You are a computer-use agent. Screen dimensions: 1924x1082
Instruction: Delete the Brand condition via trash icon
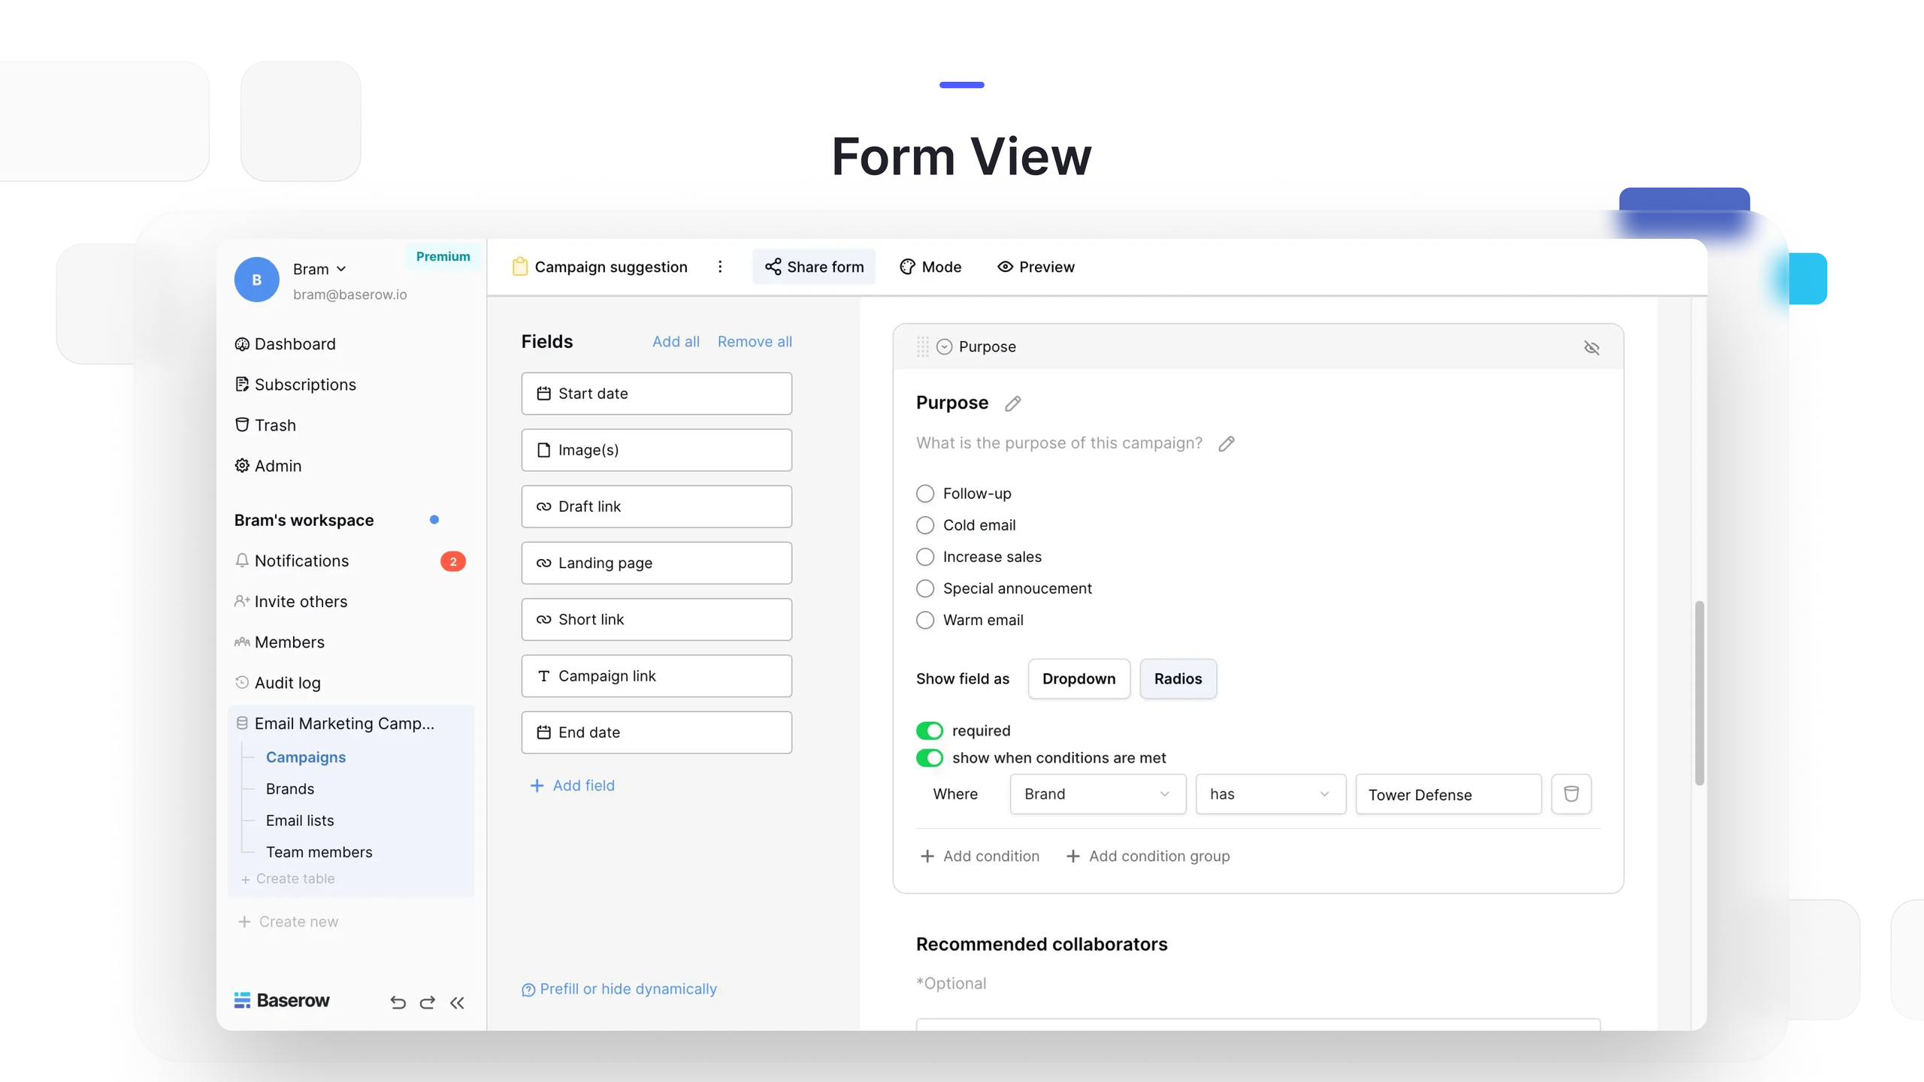coord(1571,793)
